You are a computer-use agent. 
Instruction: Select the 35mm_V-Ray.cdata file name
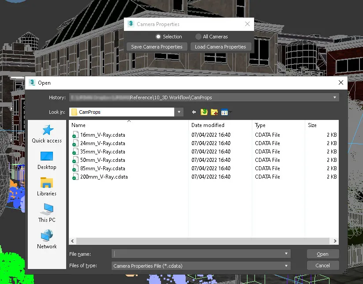point(103,152)
